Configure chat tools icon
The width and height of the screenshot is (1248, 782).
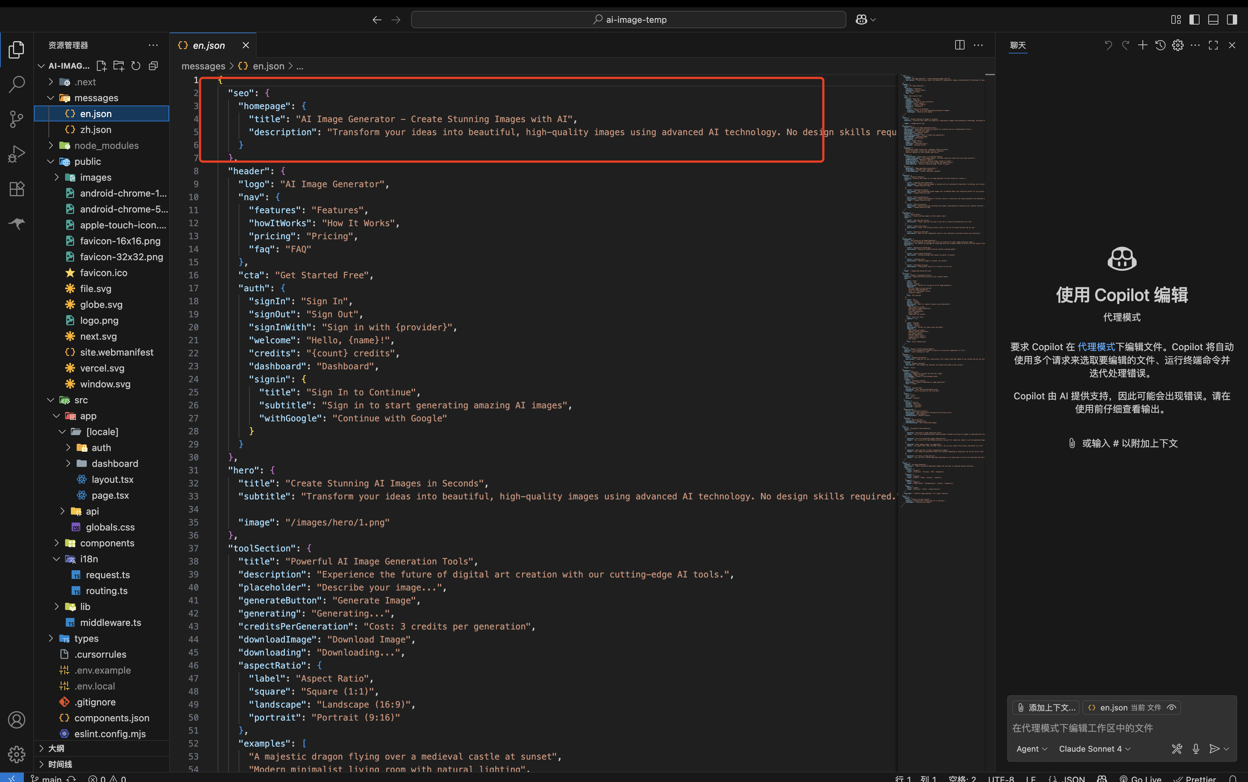pyautogui.click(x=1176, y=748)
